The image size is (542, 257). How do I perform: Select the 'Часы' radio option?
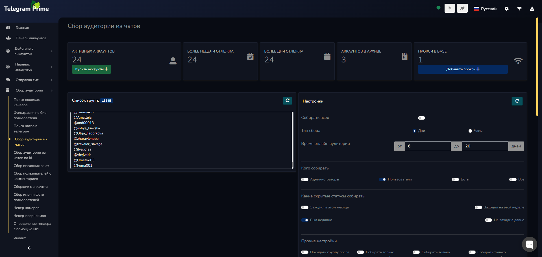(470, 131)
